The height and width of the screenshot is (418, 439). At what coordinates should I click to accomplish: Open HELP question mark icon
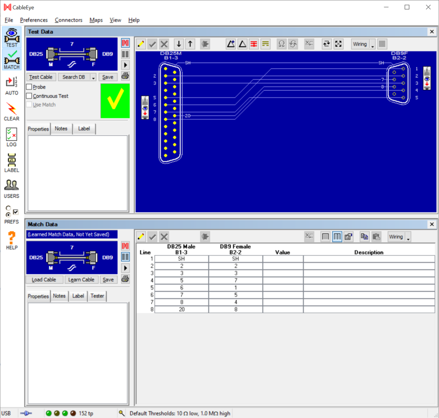coord(12,241)
